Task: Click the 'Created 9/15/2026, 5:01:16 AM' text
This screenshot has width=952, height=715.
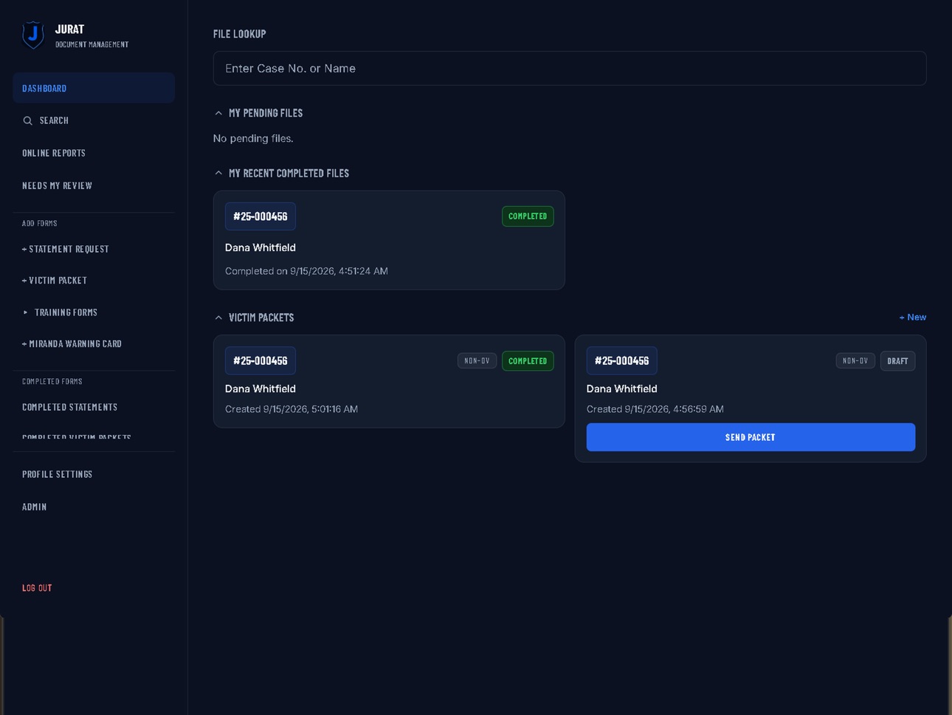Action: pyautogui.click(x=292, y=409)
